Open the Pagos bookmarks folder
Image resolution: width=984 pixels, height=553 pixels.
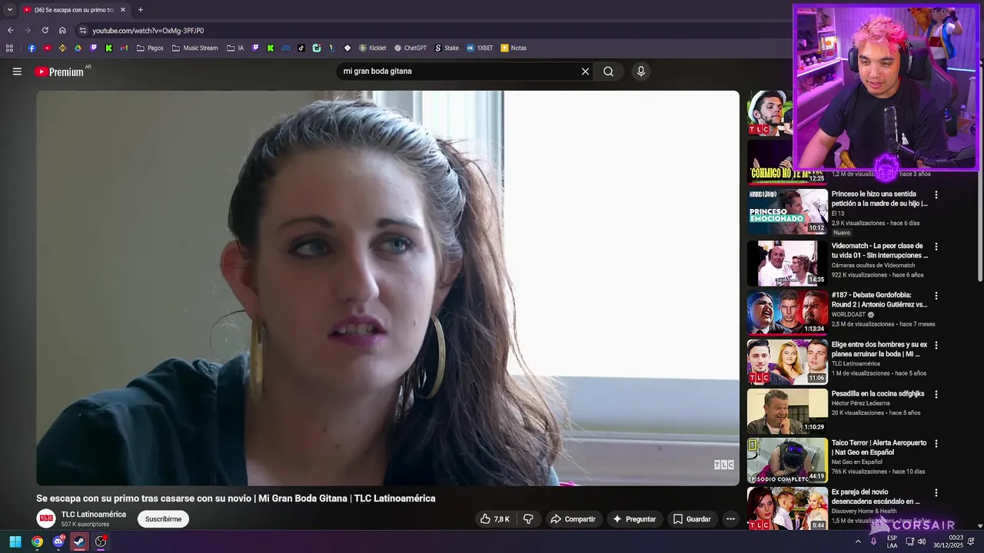[x=150, y=48]
